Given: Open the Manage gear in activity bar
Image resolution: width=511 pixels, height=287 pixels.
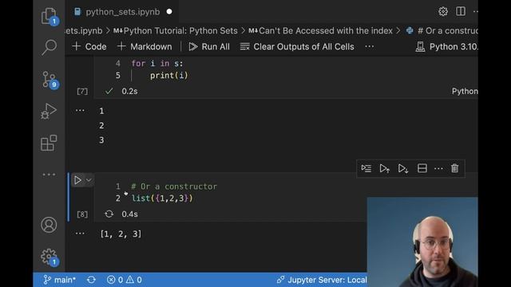Looking at the screenshot, I should point(49,257).
